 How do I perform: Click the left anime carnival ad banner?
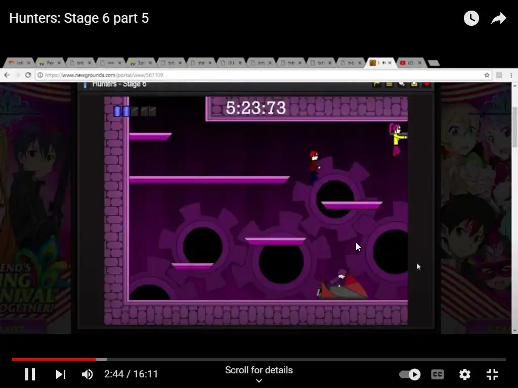click(x=35, y=208)
